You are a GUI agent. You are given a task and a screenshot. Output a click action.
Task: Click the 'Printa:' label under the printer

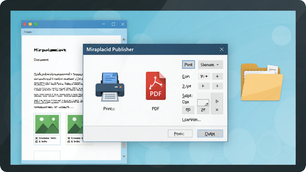[x=109, y=109]
